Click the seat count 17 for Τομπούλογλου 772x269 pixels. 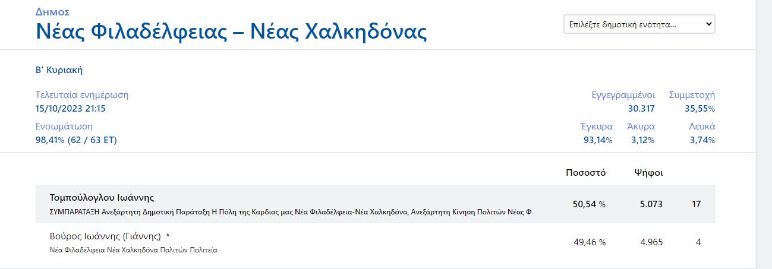[696, 204]
